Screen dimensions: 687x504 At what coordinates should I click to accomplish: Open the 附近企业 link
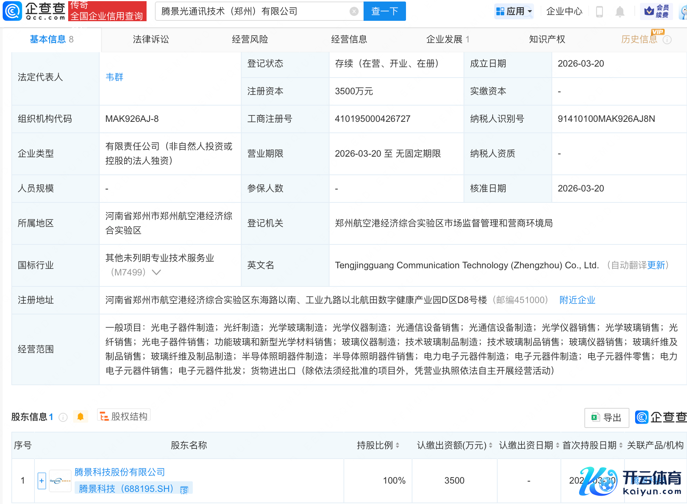tap(577, 300)
